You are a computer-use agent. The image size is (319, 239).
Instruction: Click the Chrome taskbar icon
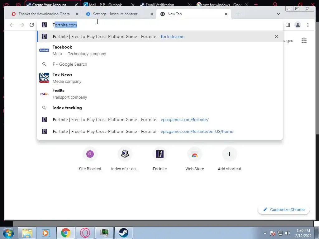coord(65,233)
